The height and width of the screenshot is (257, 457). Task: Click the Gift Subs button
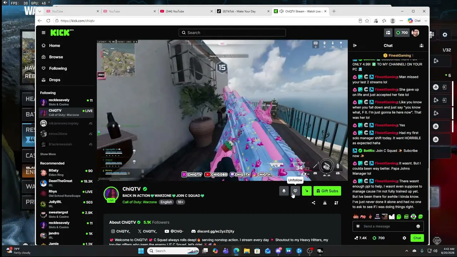(x=327, y=191)
